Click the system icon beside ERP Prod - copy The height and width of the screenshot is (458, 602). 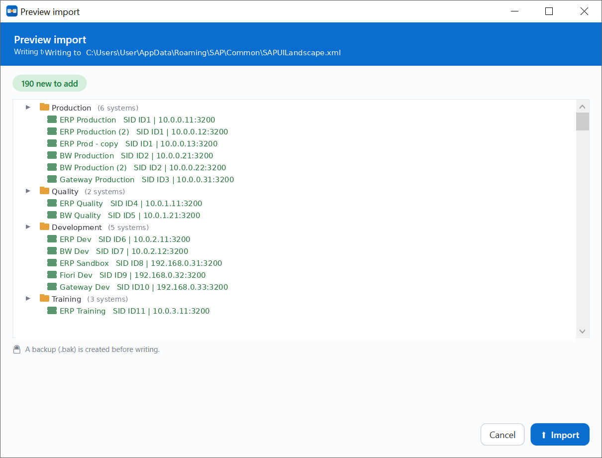tap(52, 143)
